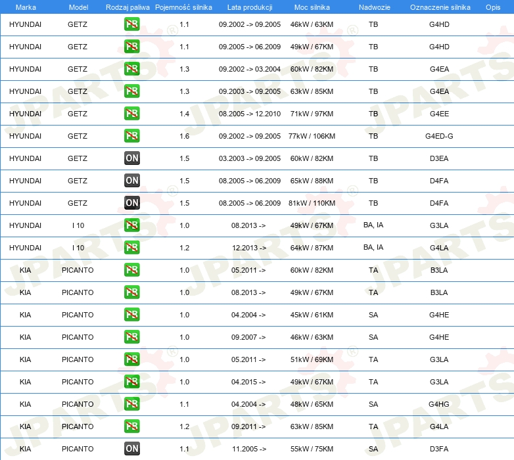Click the Oznaczenie silnika column header

tap(440, 7)
